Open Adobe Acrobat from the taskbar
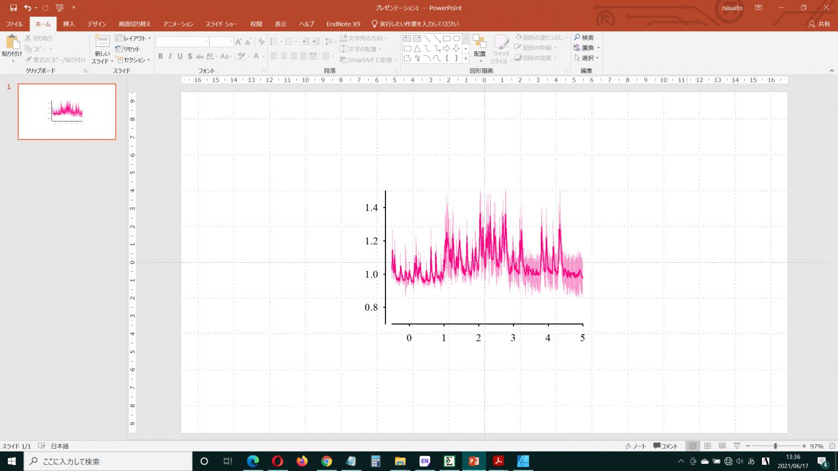The width and height of the screenshot is (838, 471). (498, 462)
